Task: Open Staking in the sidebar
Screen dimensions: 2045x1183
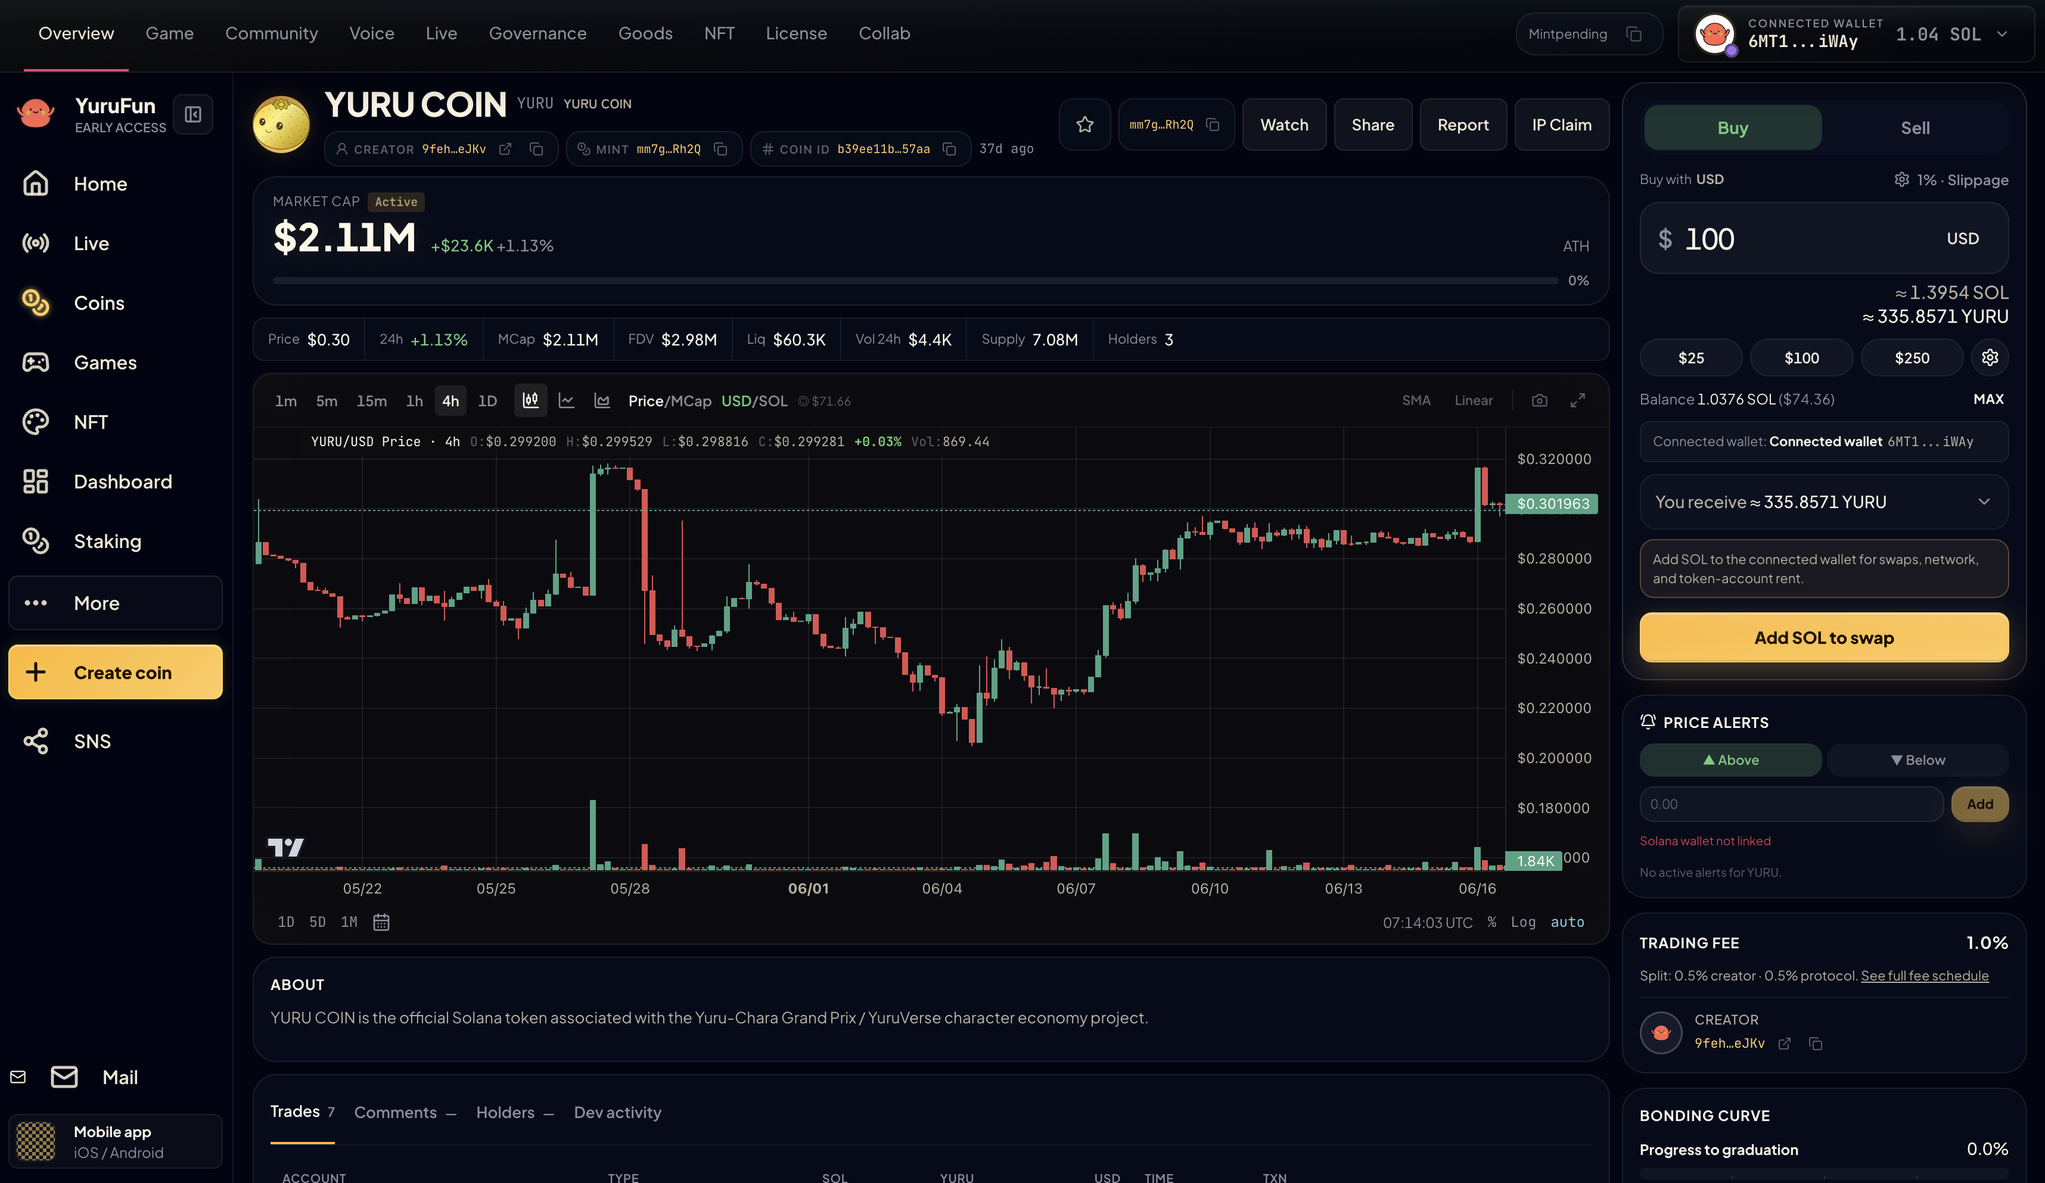Action: pyautogui.click(x=115, y=541)
